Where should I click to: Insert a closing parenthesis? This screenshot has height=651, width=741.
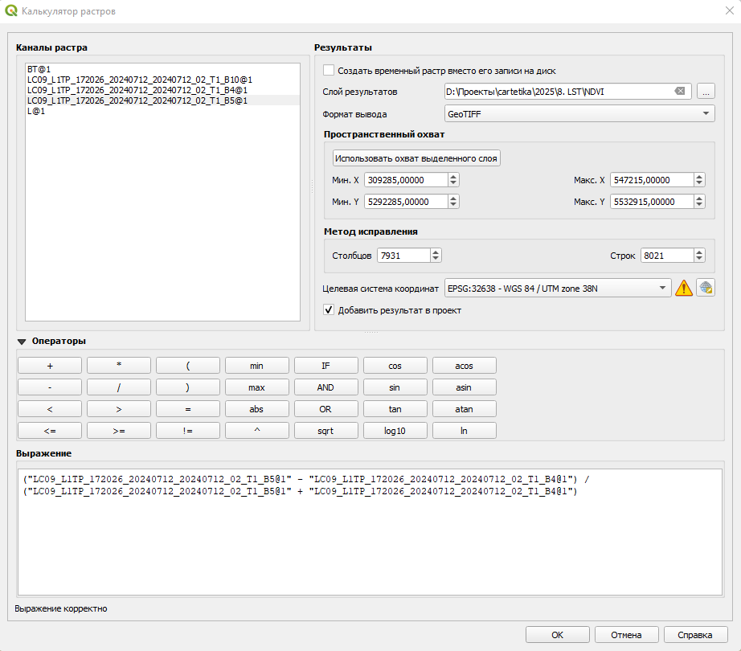click(x=187, y=387)
